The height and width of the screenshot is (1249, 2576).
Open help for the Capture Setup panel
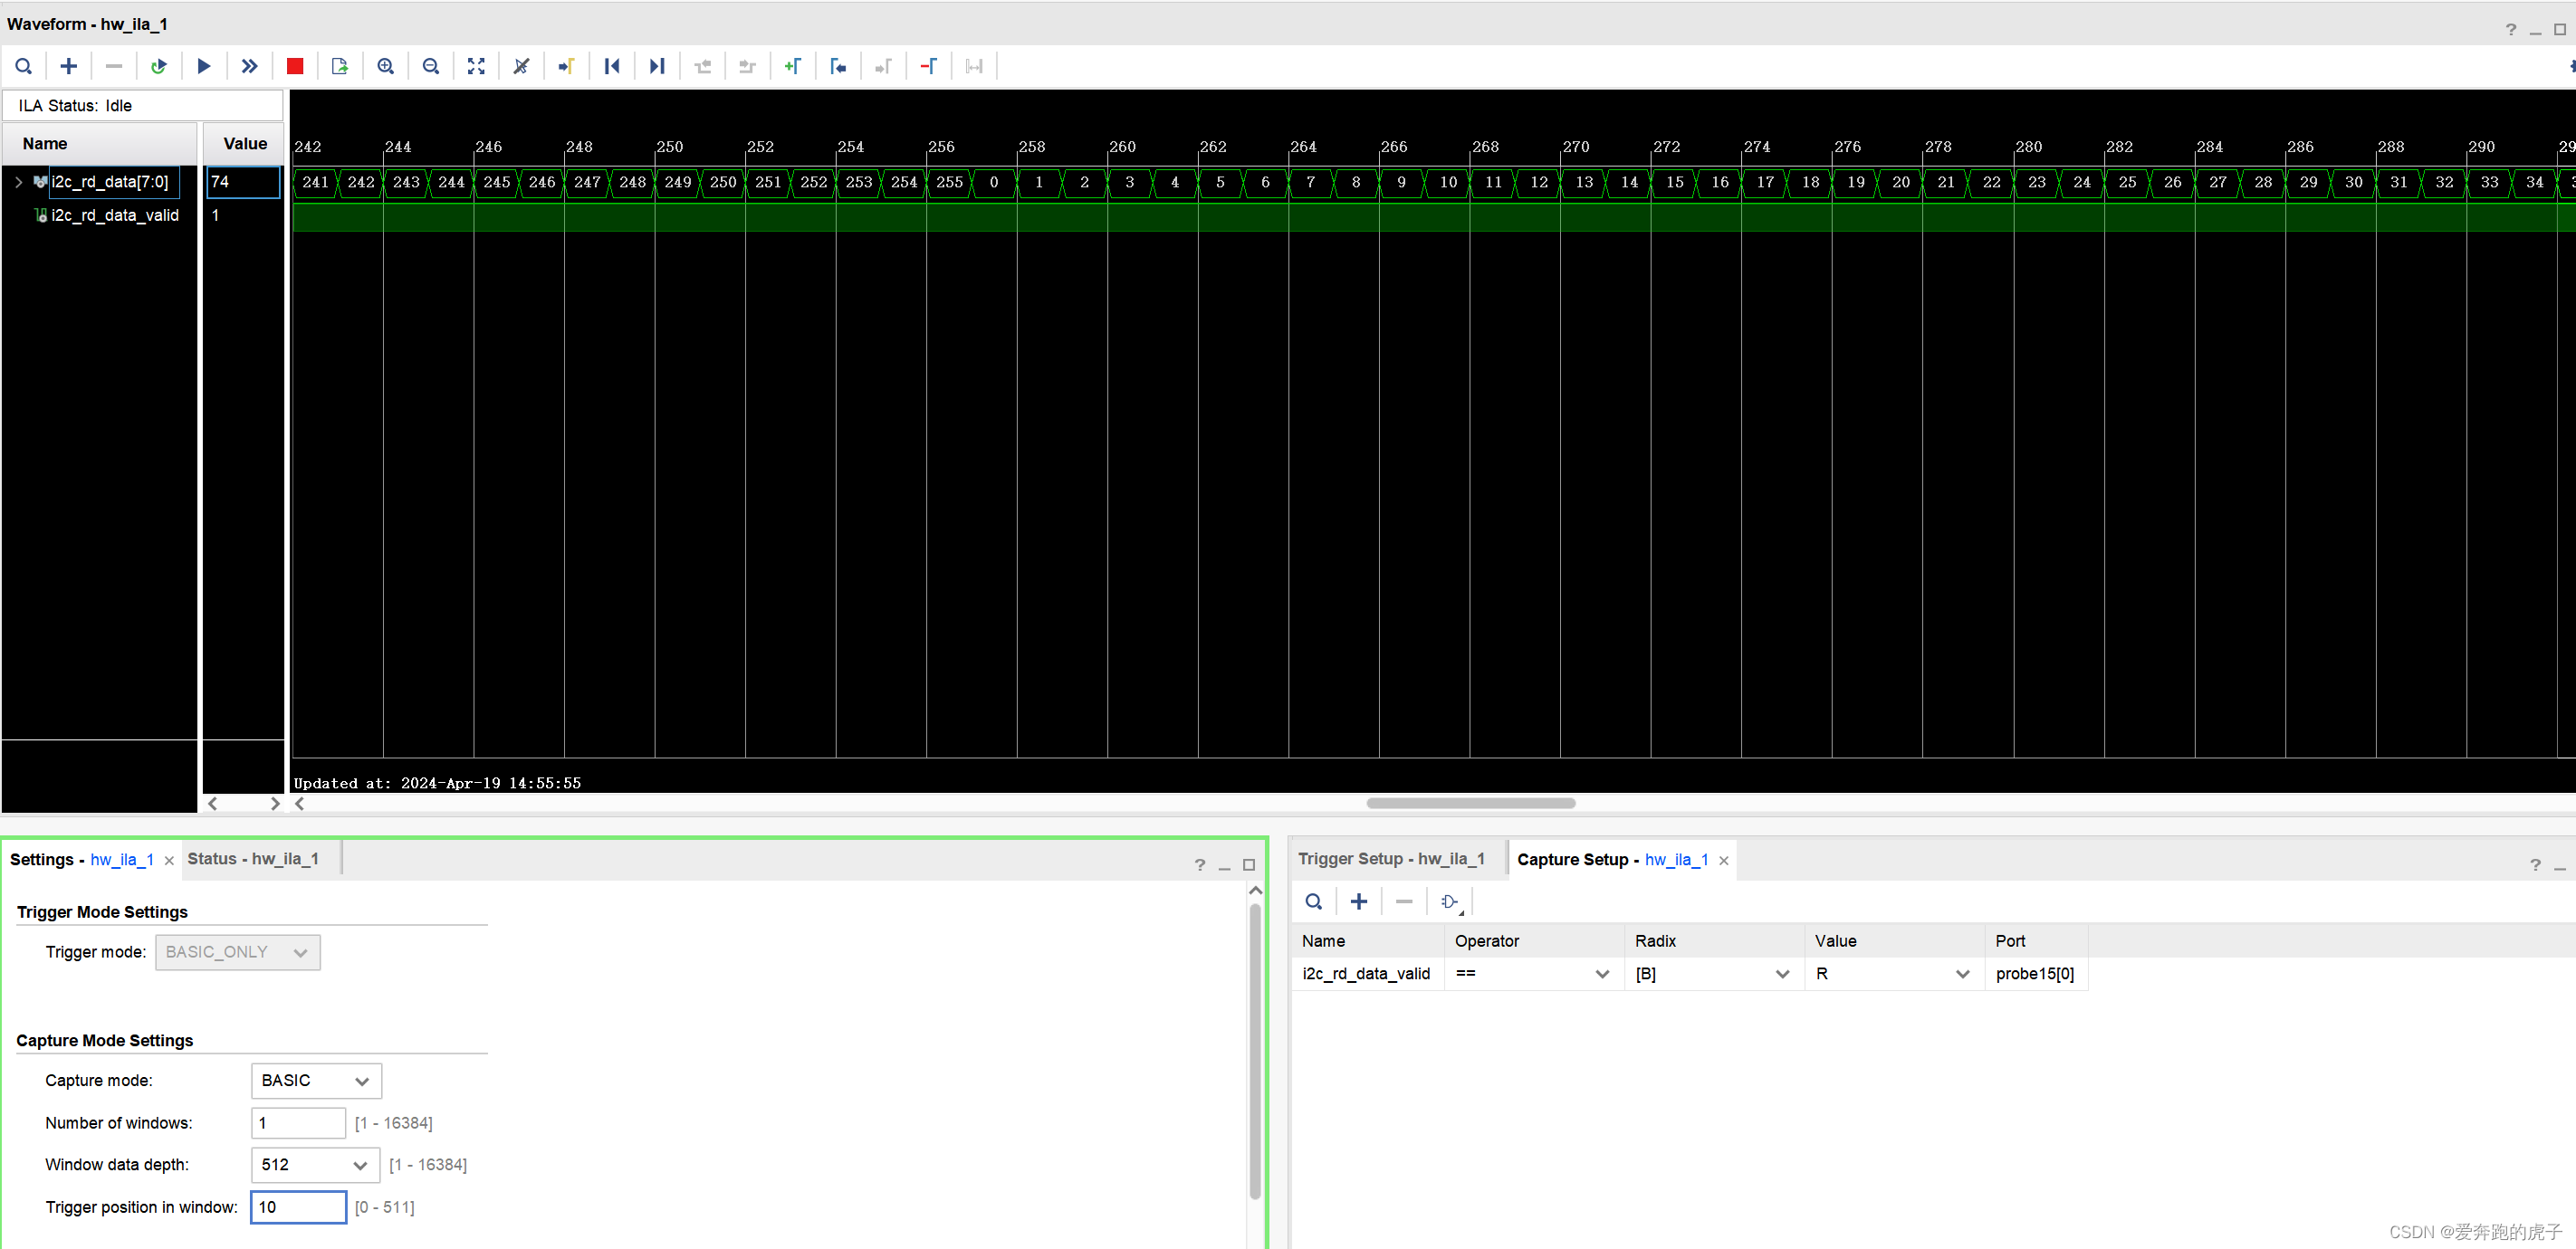(x=2535, y=864)
